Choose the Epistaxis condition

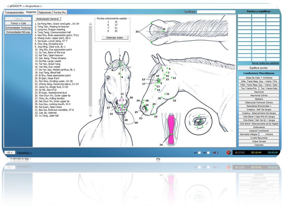tap(259, 99)
